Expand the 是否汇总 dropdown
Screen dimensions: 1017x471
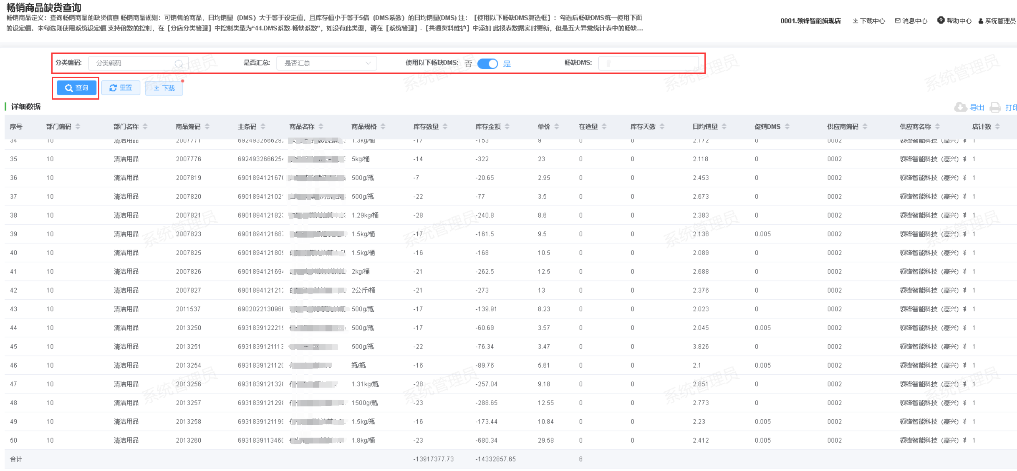326,63
